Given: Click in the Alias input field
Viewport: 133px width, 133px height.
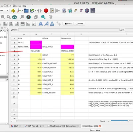Looking at the screenshot, I should click(129, 30).
